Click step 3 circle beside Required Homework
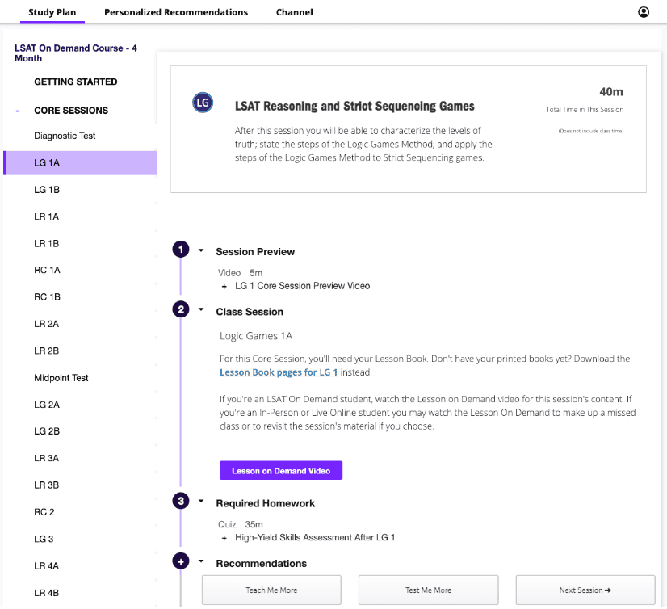 tap(181, 502)
